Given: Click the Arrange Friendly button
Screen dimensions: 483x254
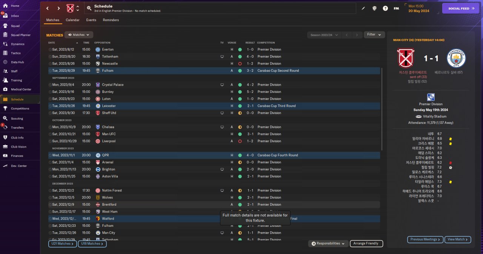Looking at the screenshot, I should (366, 244).
